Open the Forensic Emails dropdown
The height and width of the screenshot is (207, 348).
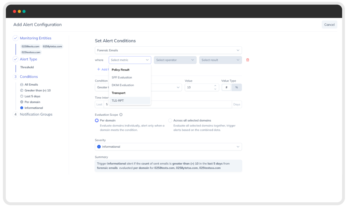(x=168, y=50)
